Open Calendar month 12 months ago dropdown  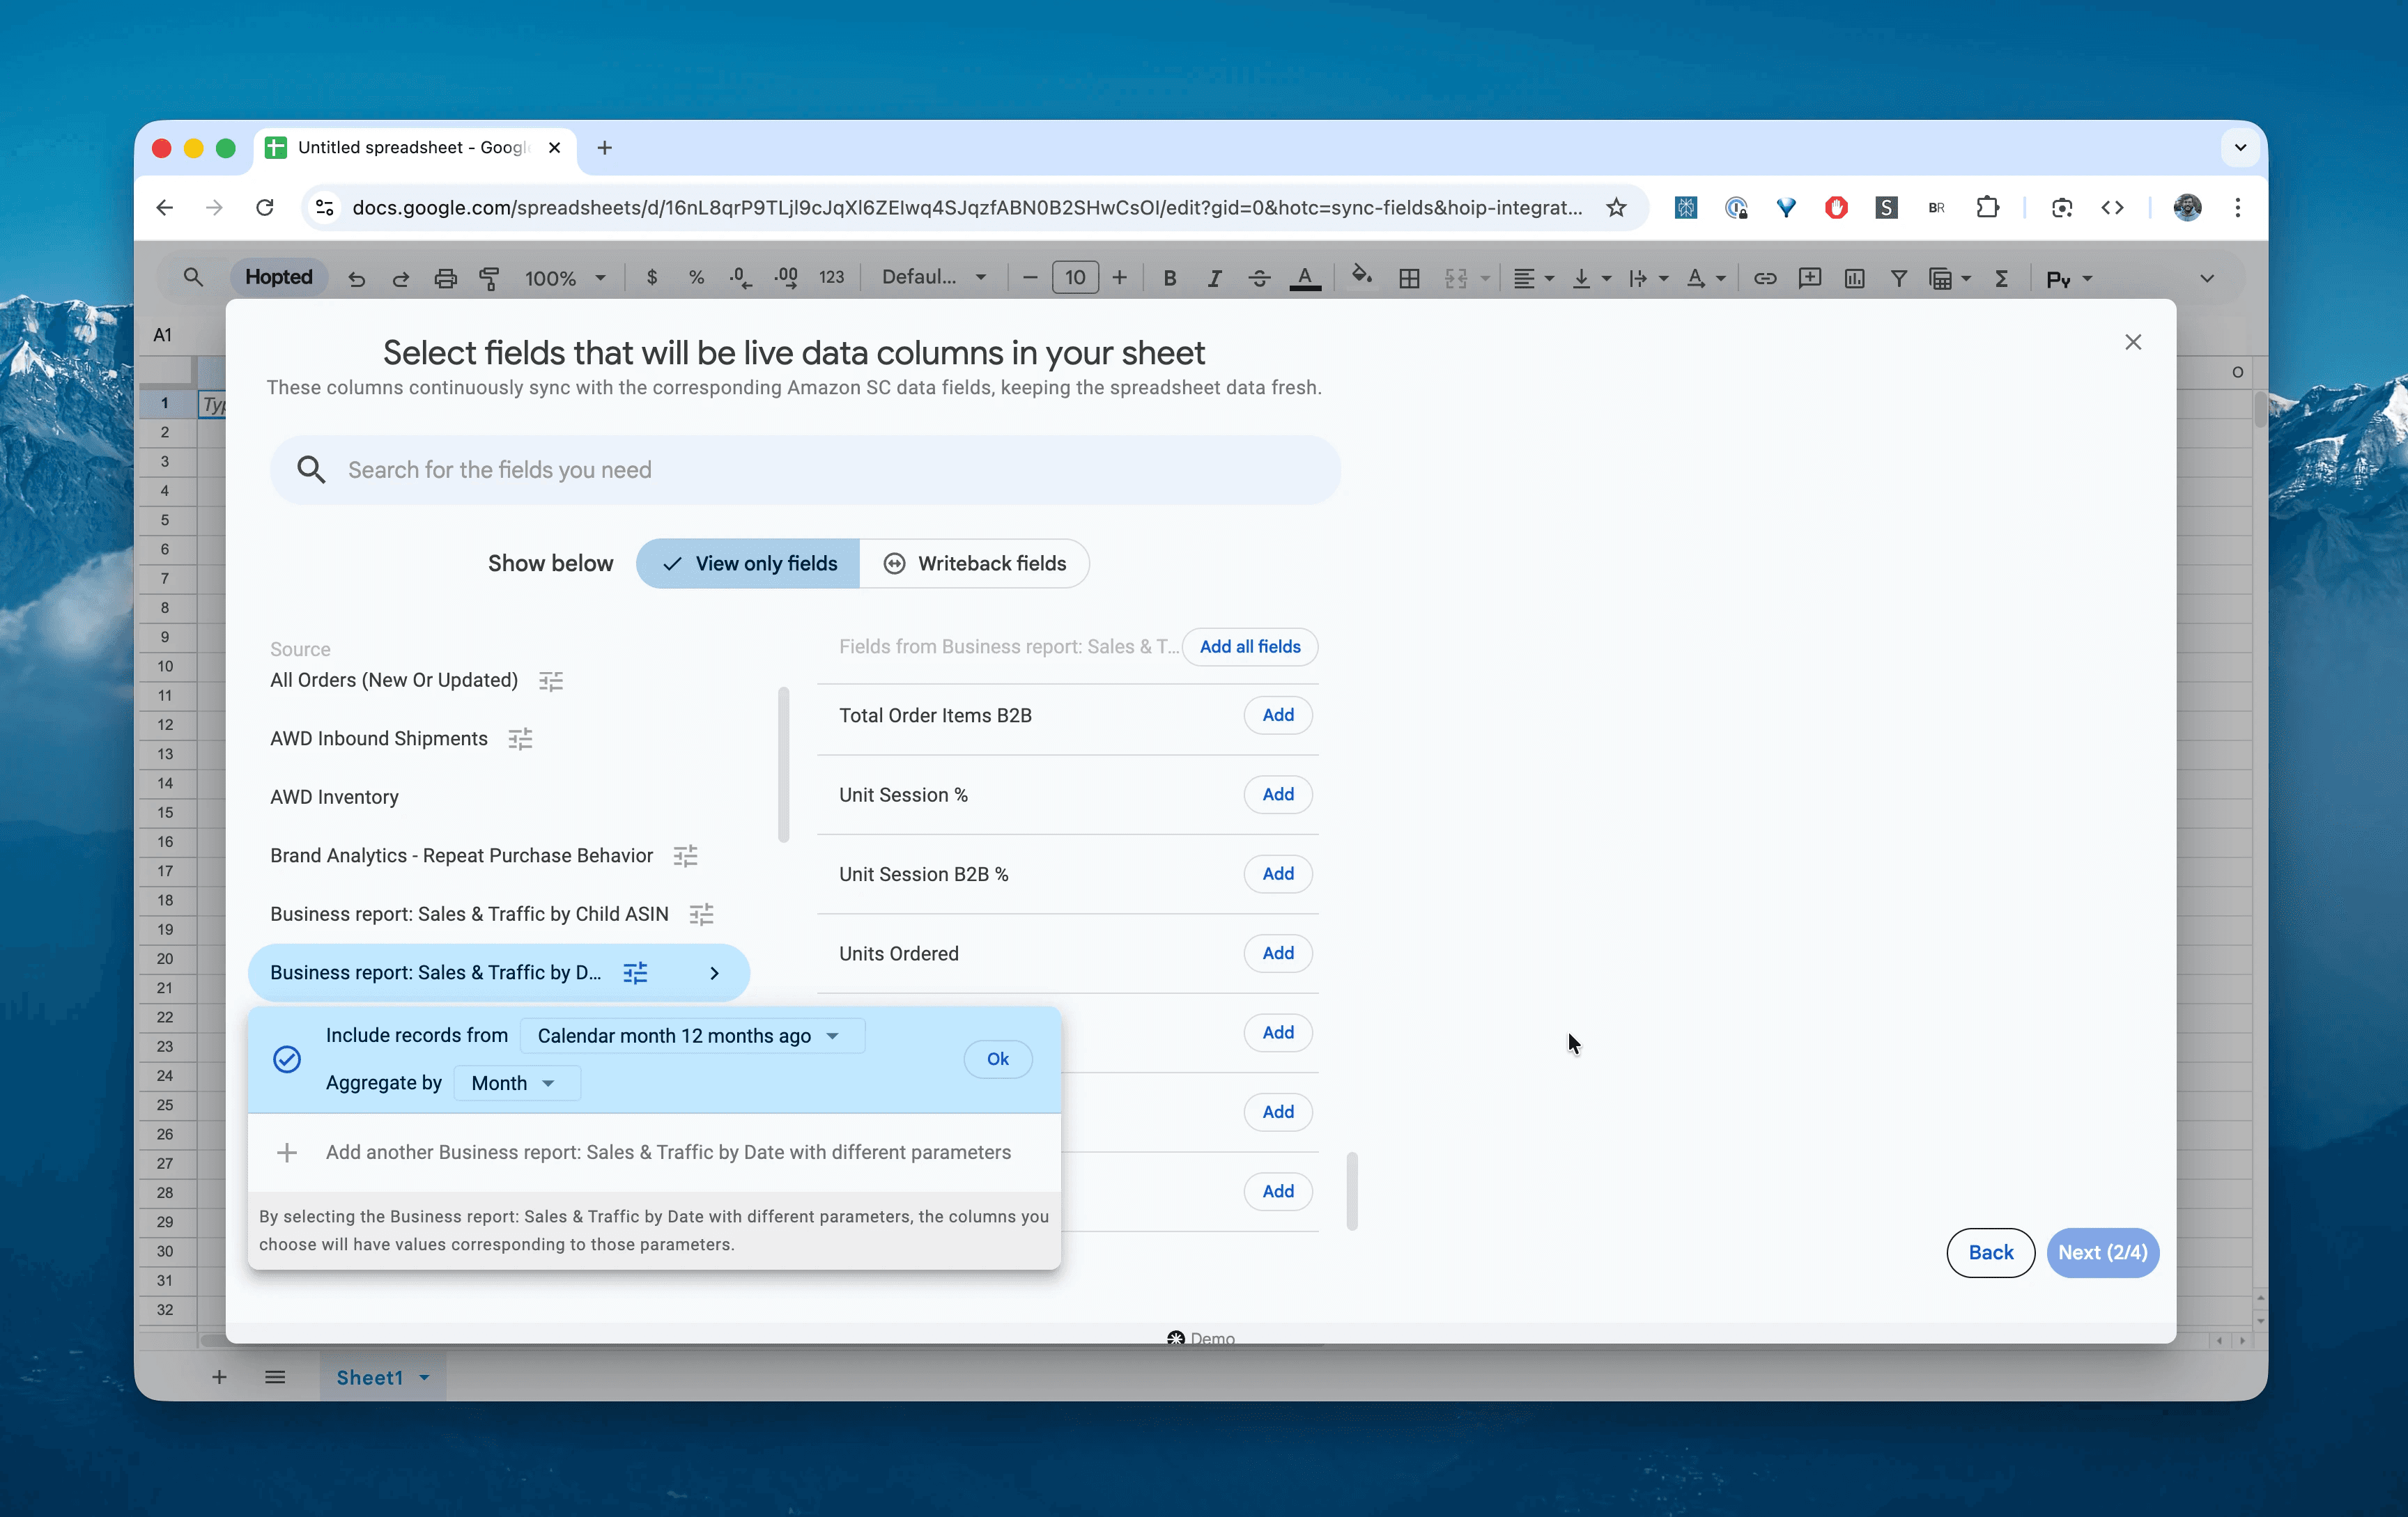(x=692, y=1035)
